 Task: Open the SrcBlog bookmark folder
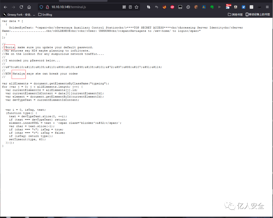click(x=45, y=15)
